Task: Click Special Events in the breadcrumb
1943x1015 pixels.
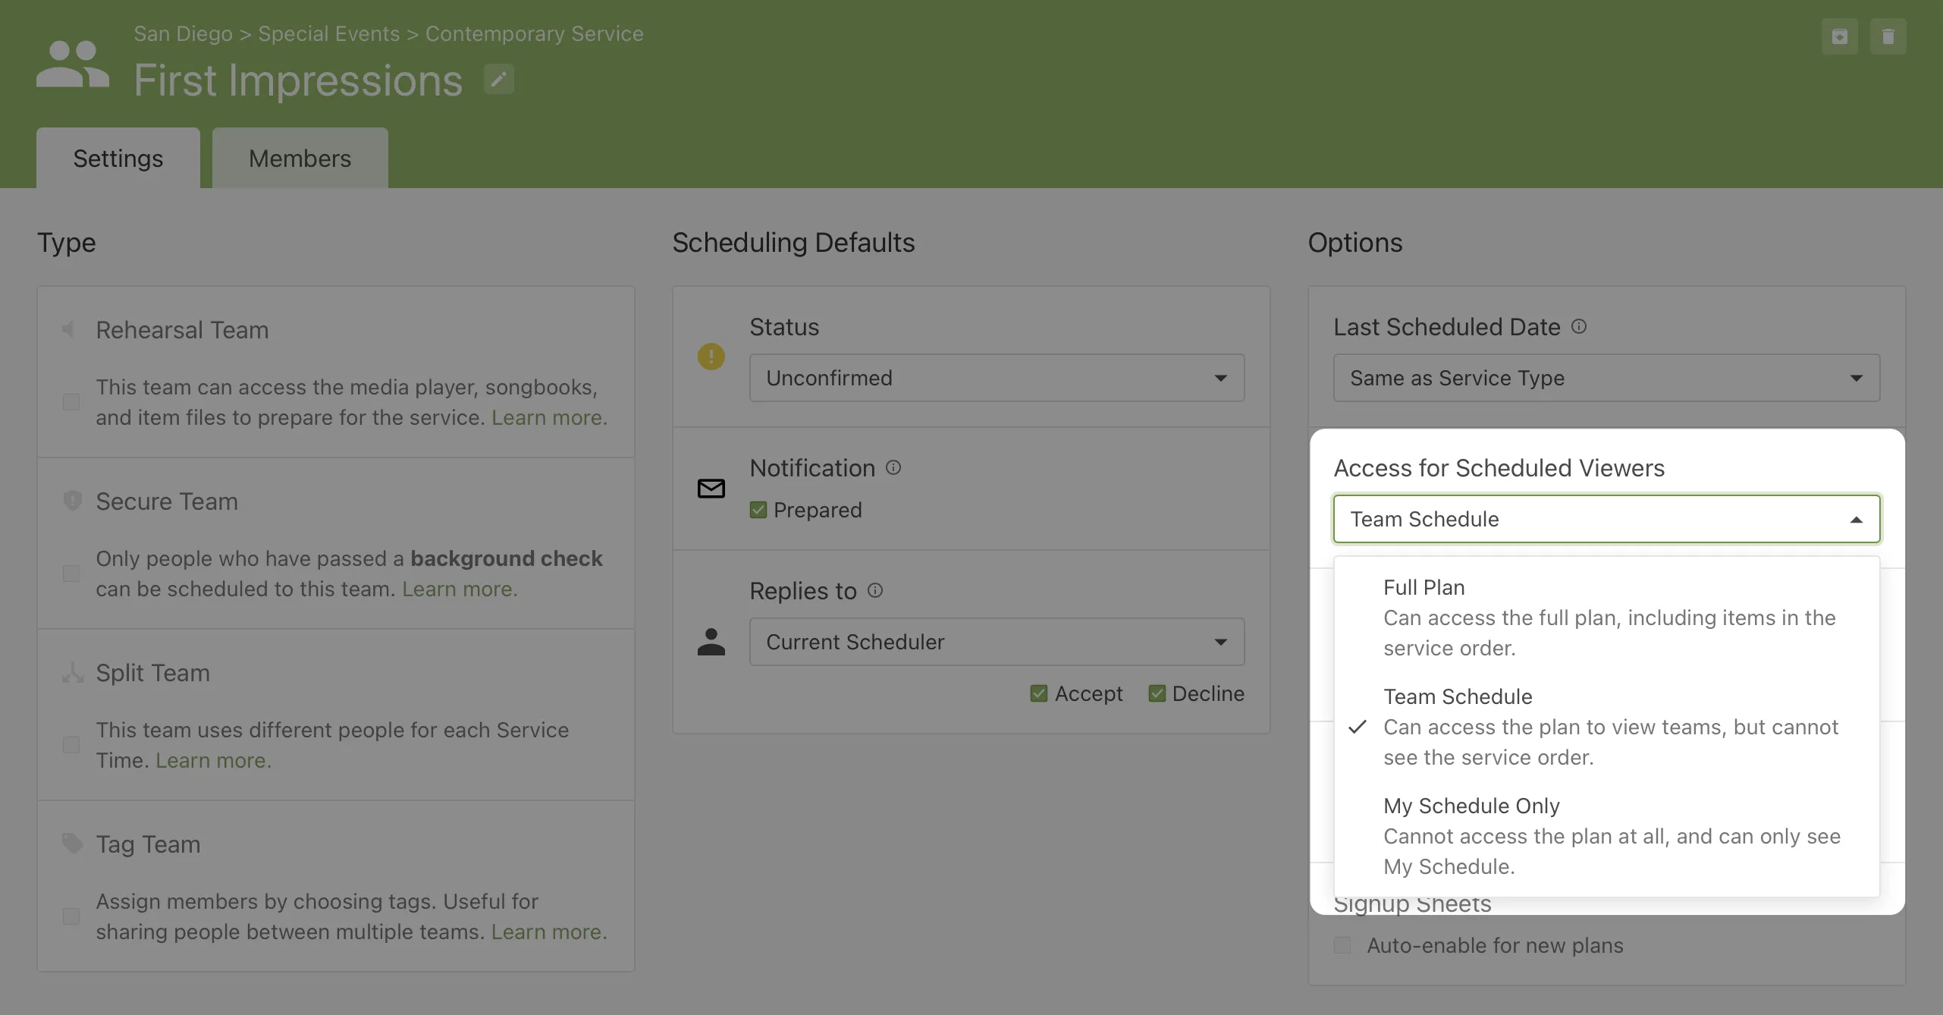Action: [x=328, y=33]
